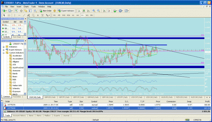The height and width of the screenshot is (122, 212).
Task: Switch chart to MN timeframe
Action: 92,15
